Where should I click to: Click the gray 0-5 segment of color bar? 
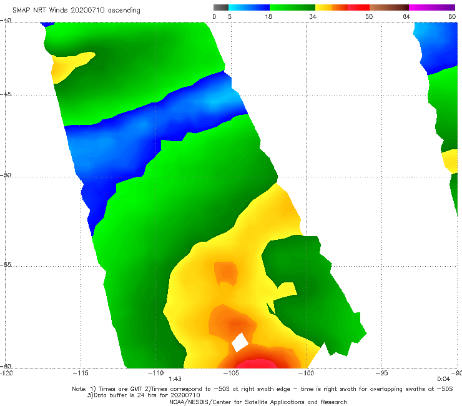(221, 7)
